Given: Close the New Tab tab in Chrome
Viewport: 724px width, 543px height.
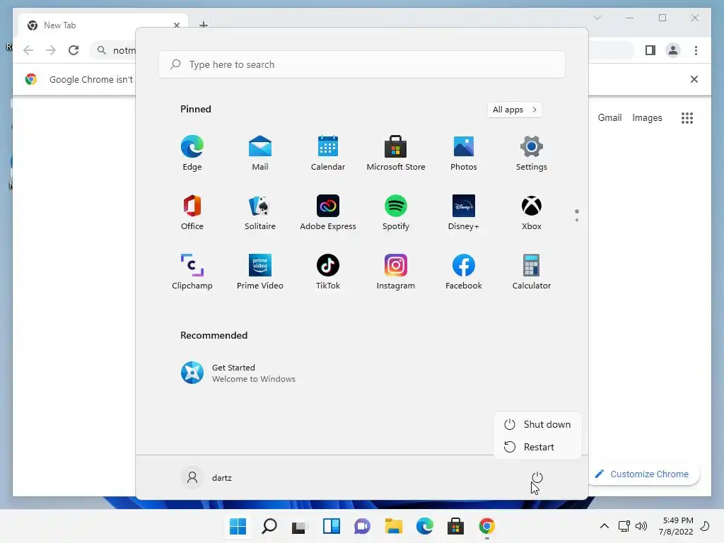Looking at the screenshot, I should pos(176,25).
